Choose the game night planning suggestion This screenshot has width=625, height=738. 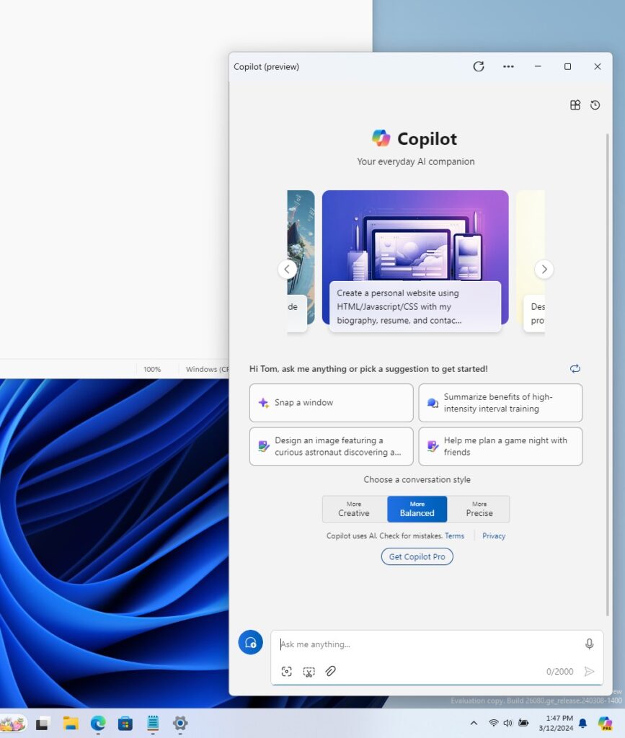coord(500,446)
